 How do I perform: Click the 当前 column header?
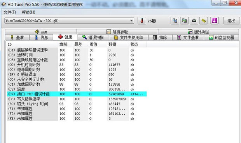click(x=65, y=45)
